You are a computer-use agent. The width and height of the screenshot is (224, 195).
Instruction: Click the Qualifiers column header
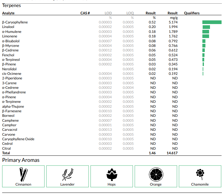click(x=192, y=13)
